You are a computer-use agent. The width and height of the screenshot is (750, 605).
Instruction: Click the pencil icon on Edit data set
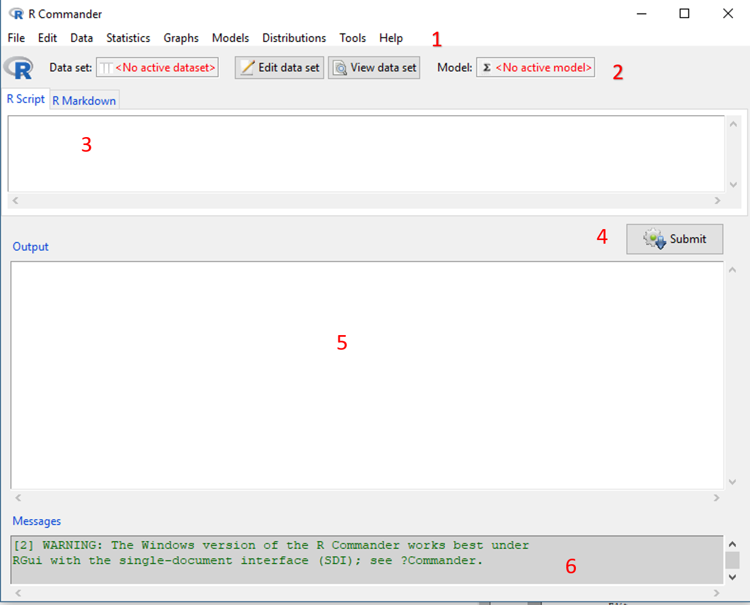point(247,68)
